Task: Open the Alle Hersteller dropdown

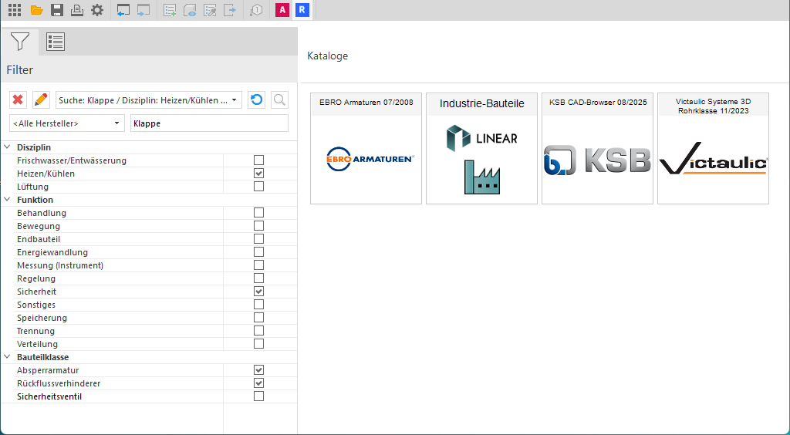Action: click(x=67, y=123)
